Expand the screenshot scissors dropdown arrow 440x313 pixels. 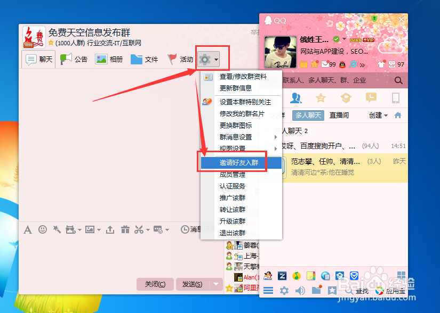148,230
